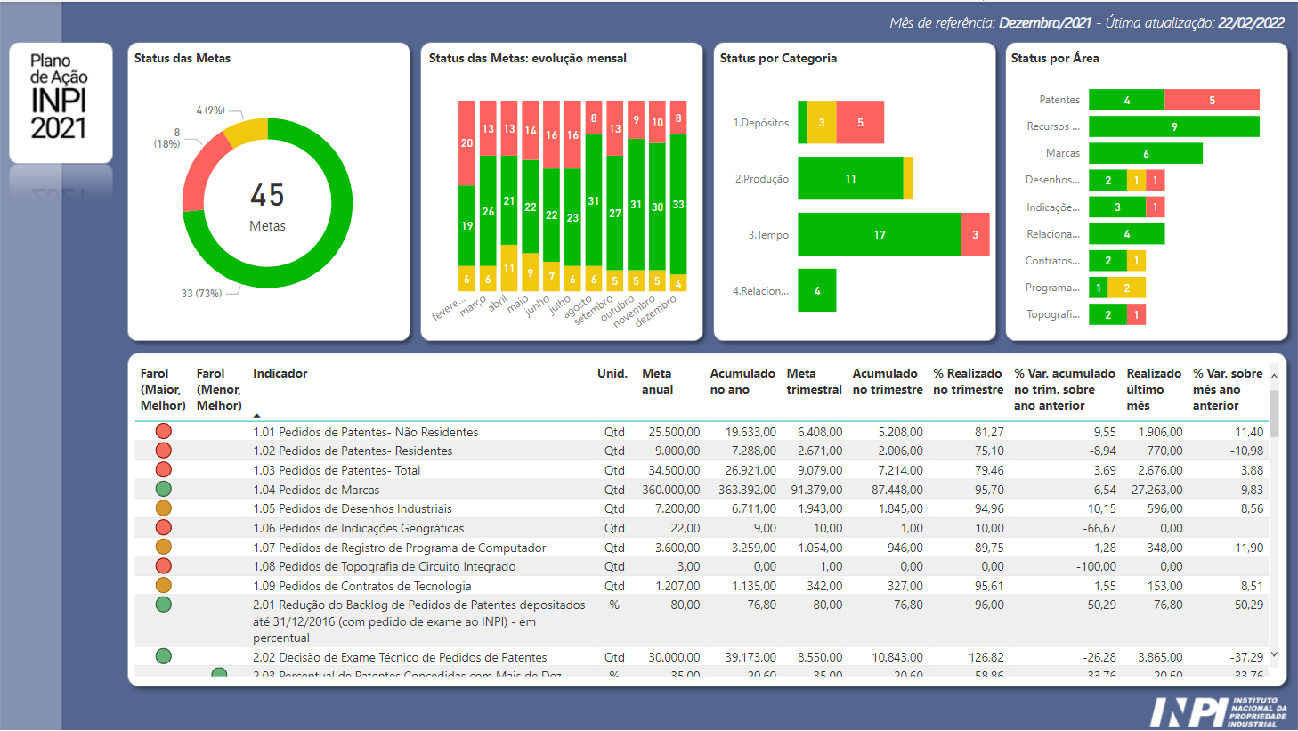The width and height of the screenshot is (1298, 731).
Task: Click the INPI institute logo in the footer
Action: 1218,712
